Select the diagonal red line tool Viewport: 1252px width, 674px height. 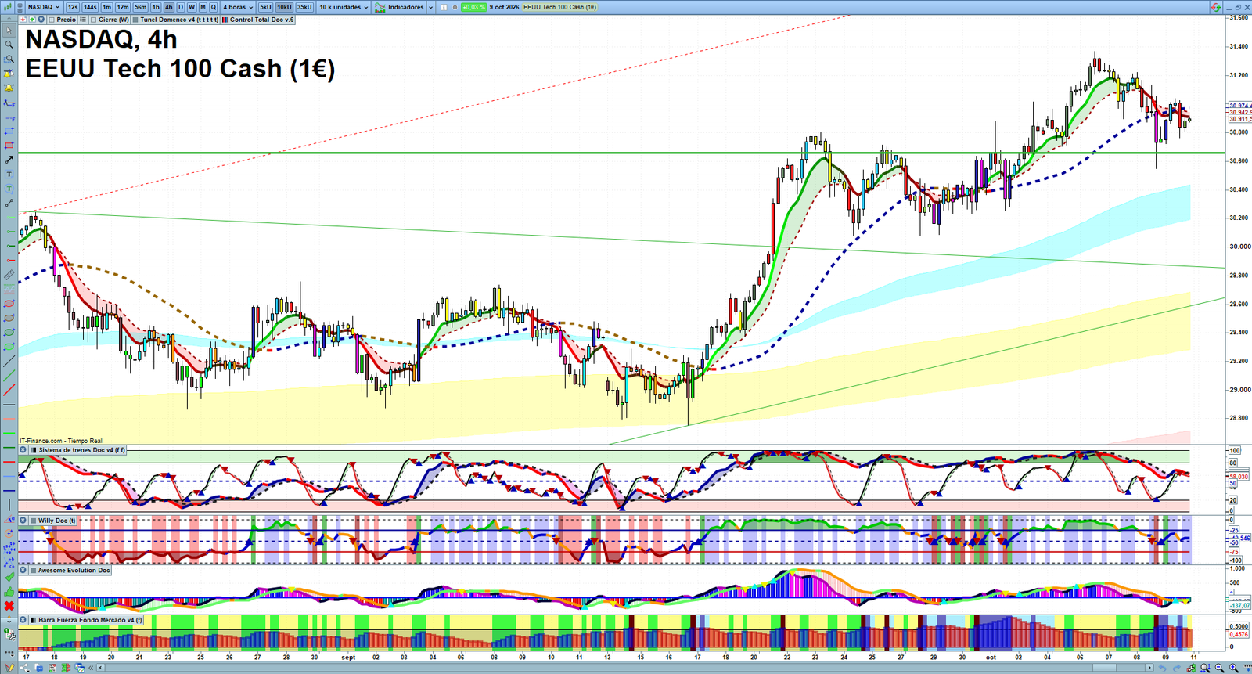pos(9,391)
